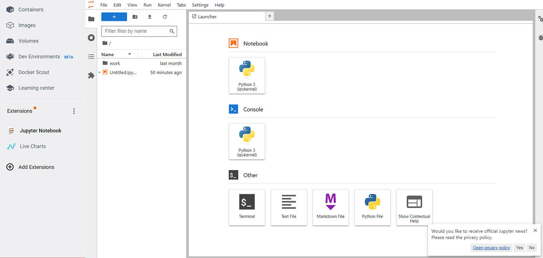Show the Table of Contents panel

[91, 56]
